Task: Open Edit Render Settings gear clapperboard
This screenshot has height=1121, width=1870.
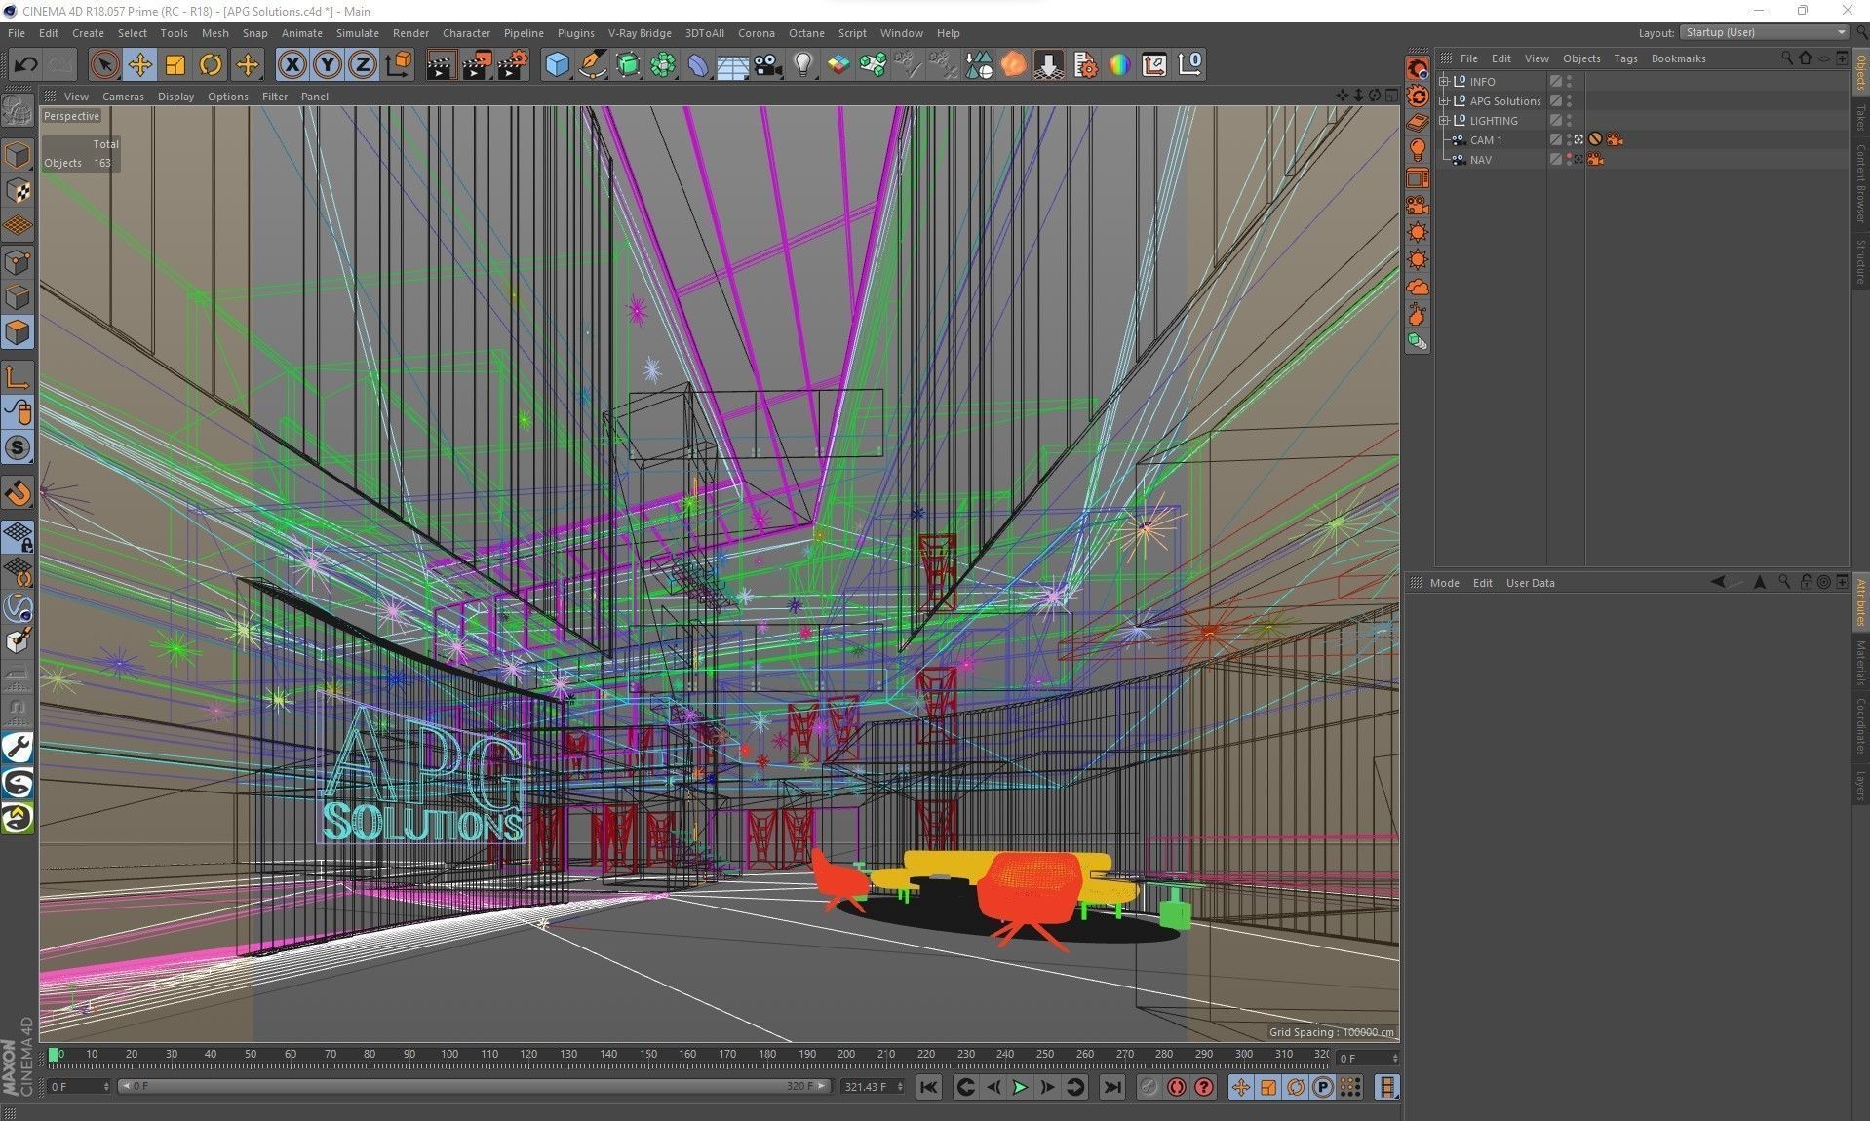Action: (x=512, y=64)
